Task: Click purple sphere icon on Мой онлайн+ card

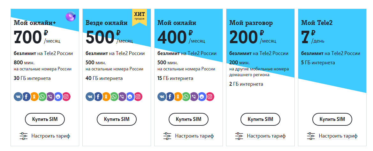Action: tap(71, 16)
